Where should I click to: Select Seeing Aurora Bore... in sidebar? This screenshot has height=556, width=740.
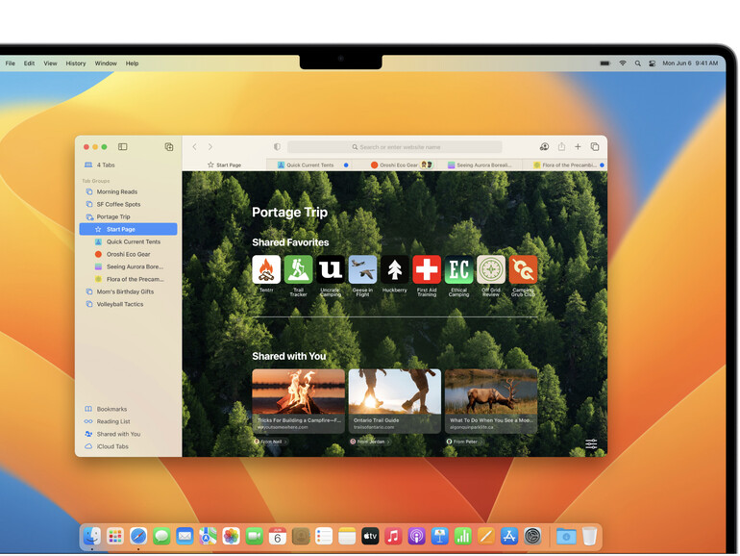pos(129,266)
